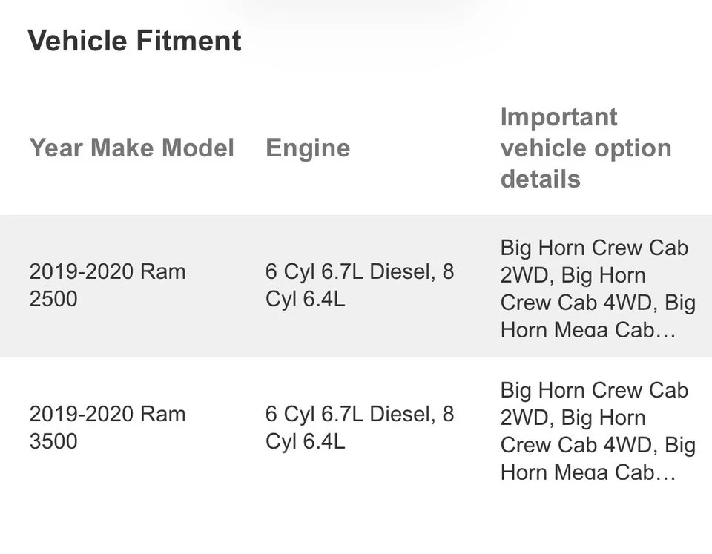This screenshot has height=554, width=712.
Task: Click Big Horn Crew Cab line in Ram 3500 row
Action: click(x=594, y=390)
